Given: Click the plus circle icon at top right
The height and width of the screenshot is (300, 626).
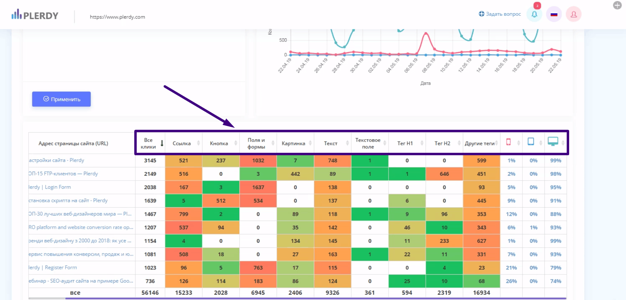Looking at the screenshot, I should (x=617, y=5).
